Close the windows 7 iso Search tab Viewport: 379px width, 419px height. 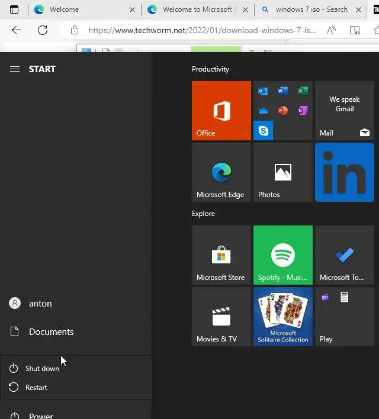pyautogui.click(x=359, y=10)
